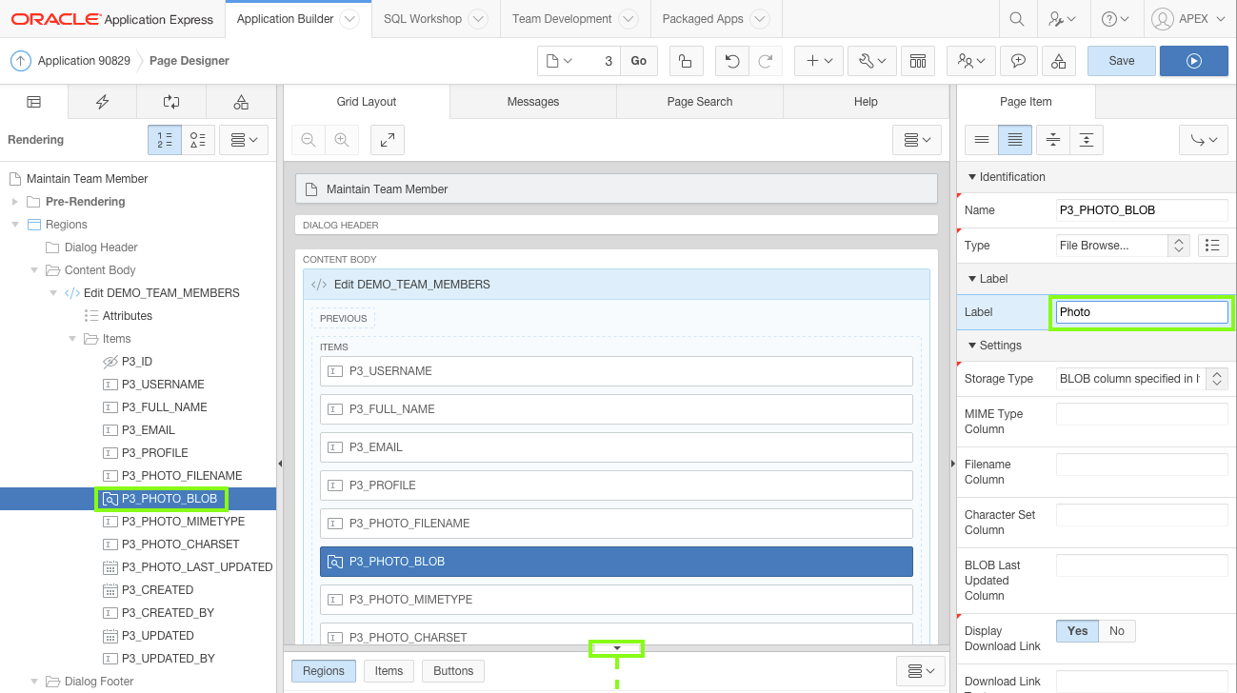Set Display Download Link to Yes
Screen dimensions: 1237x693
(x=1078, y=631)
